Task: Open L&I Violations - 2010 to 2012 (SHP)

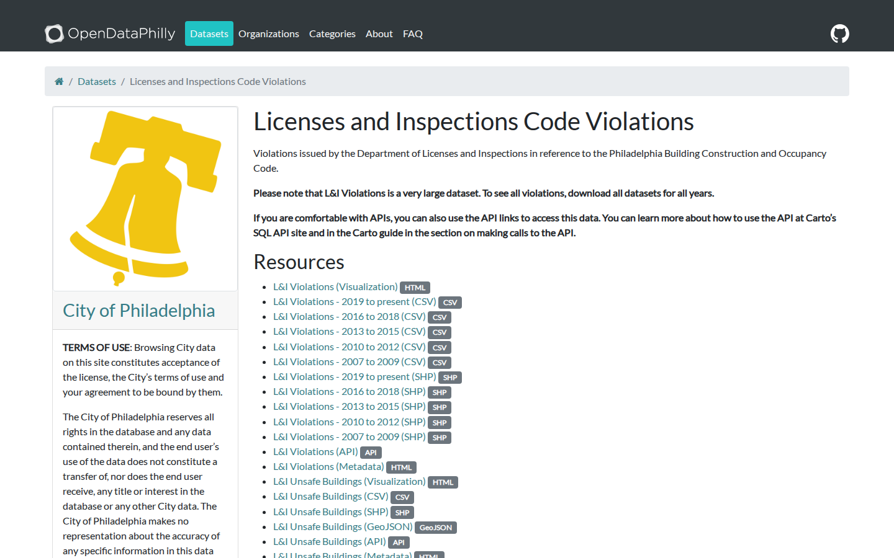Action: (x=350, y=422)
